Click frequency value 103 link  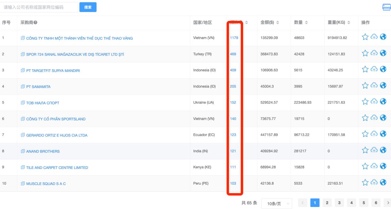233,183
